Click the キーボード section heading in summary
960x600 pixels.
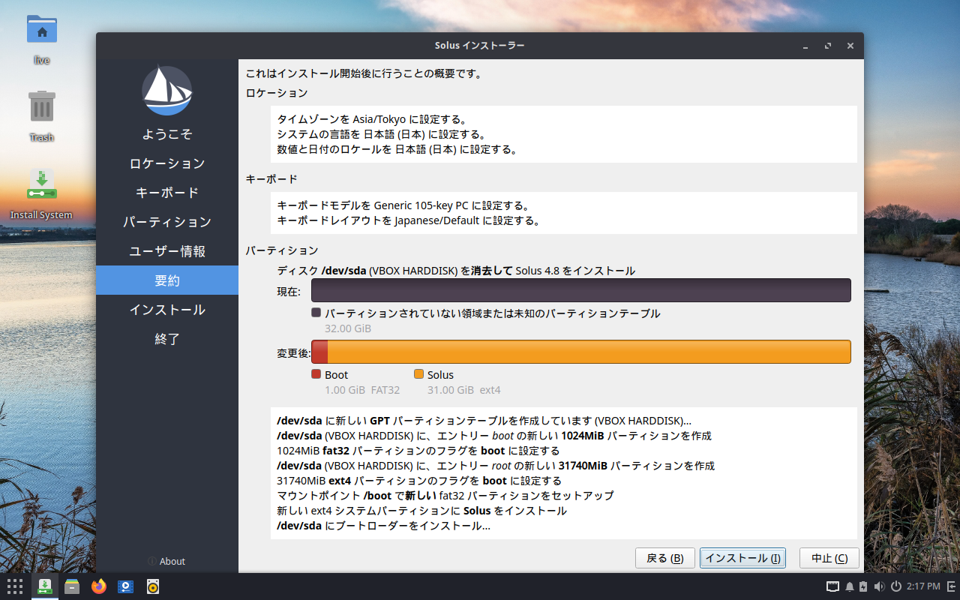(x=271, y=179)
